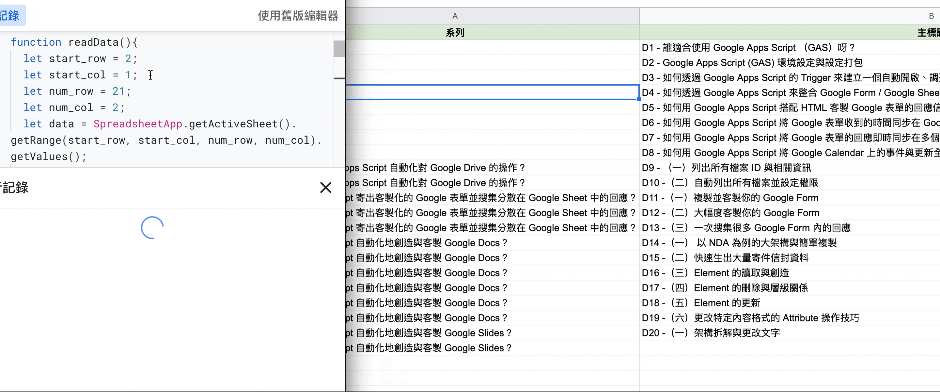Click the getValues() line in editor
This screenshot has height=392, width=940.
(x=49, y=157)
